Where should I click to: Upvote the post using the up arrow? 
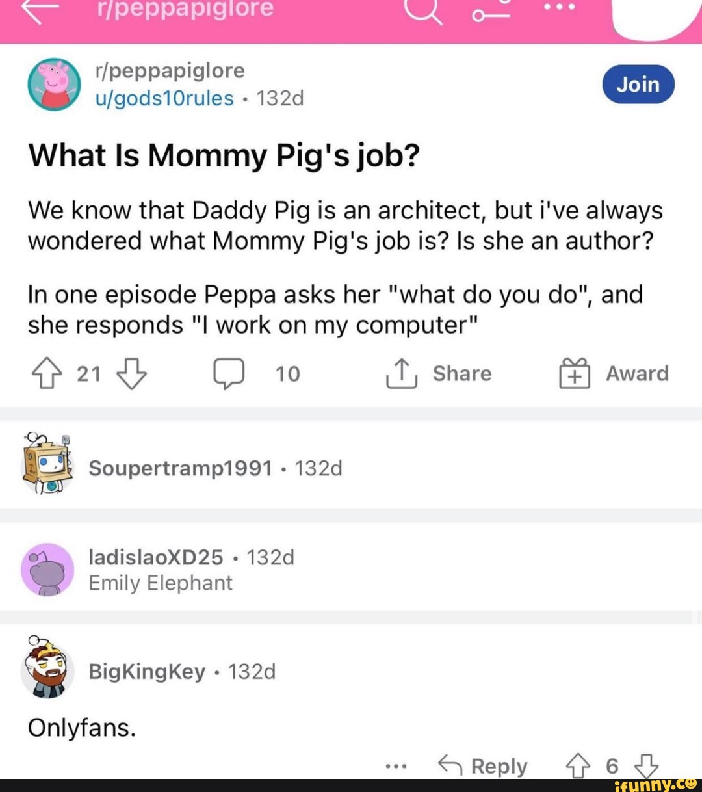pos(45,373)
